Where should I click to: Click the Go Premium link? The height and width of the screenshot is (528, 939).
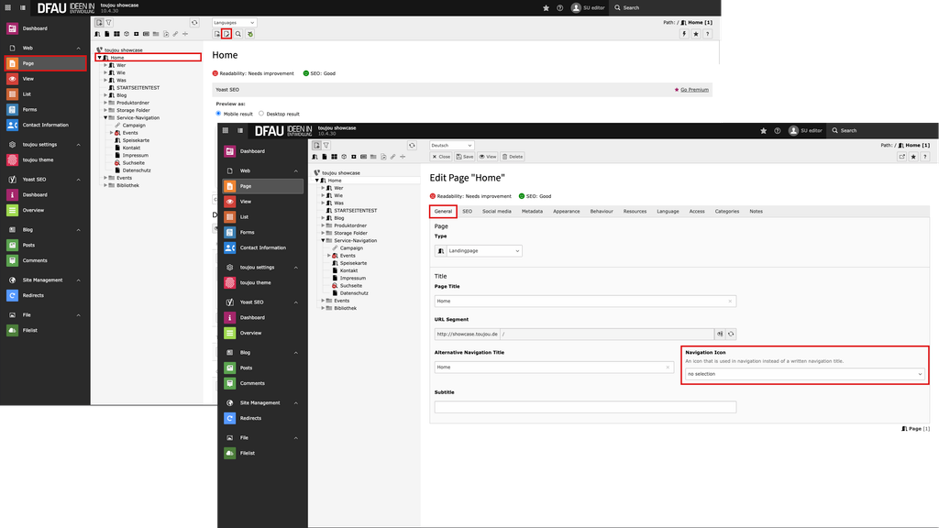693,90
